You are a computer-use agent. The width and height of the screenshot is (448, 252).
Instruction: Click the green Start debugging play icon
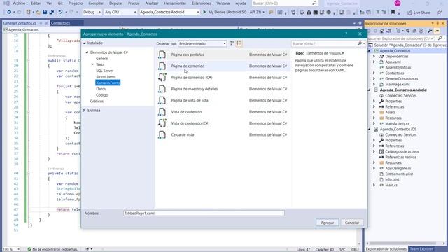204,13
